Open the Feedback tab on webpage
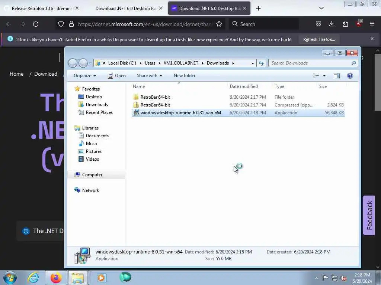381x285 pixels. (369, 215)
